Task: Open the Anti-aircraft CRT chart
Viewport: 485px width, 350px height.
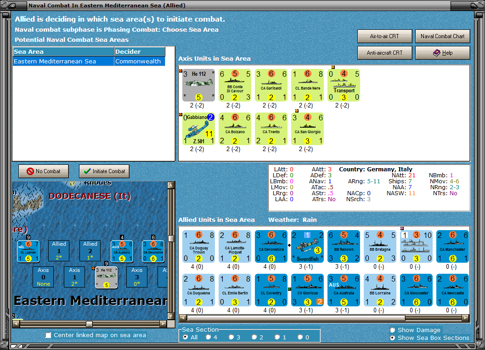Action: (x=384, y=53)
